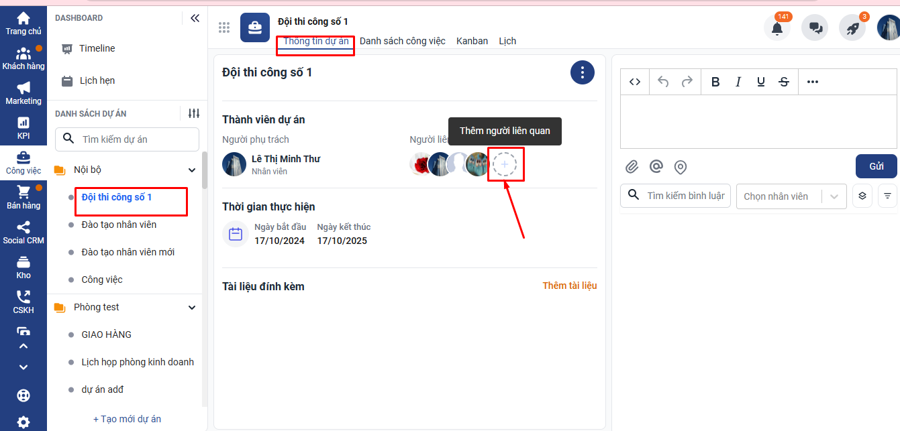Switch to the Kanban tab

pos(472,41)
